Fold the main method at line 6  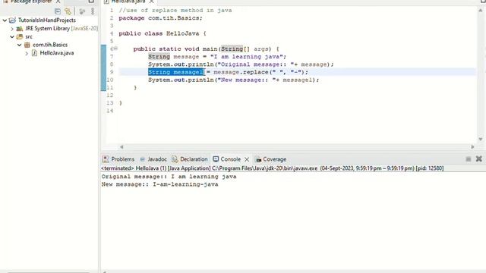tap(116, 49)
